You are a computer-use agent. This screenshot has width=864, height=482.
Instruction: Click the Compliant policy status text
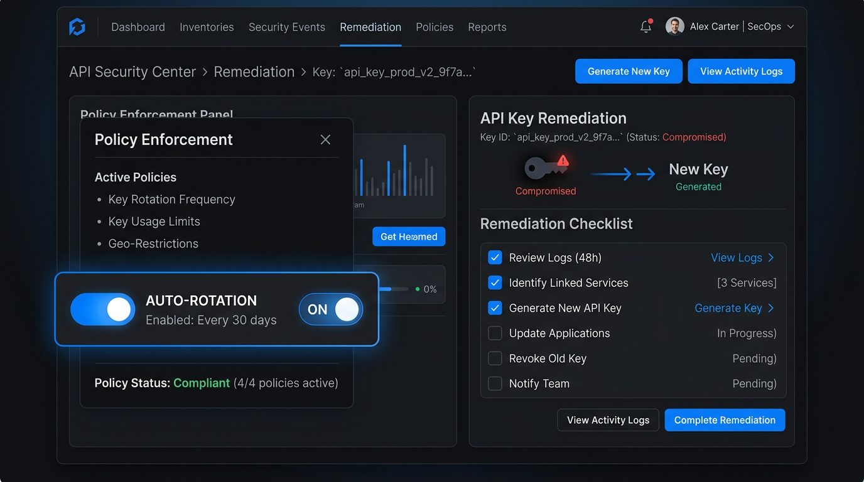(202, 383)
